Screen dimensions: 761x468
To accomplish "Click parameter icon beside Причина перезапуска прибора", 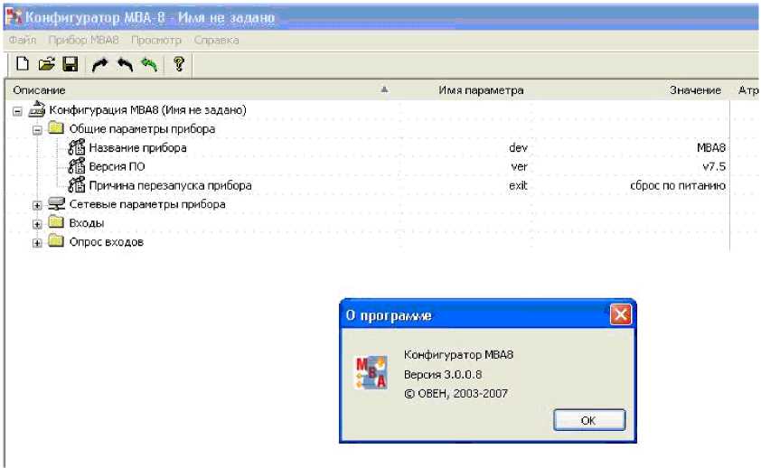I will [76, 185].
